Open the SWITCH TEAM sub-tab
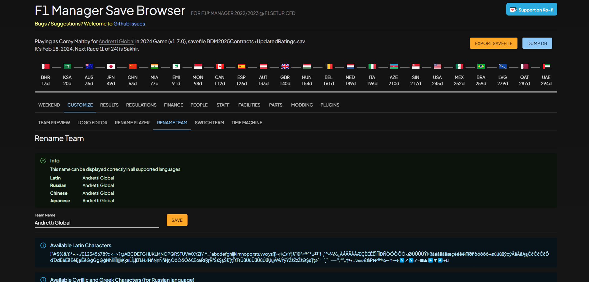Screen dimensions: 589x282 point(209,123)
